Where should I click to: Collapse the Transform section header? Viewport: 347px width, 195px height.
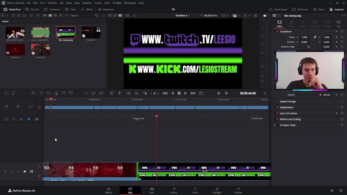tap(285, 31)
